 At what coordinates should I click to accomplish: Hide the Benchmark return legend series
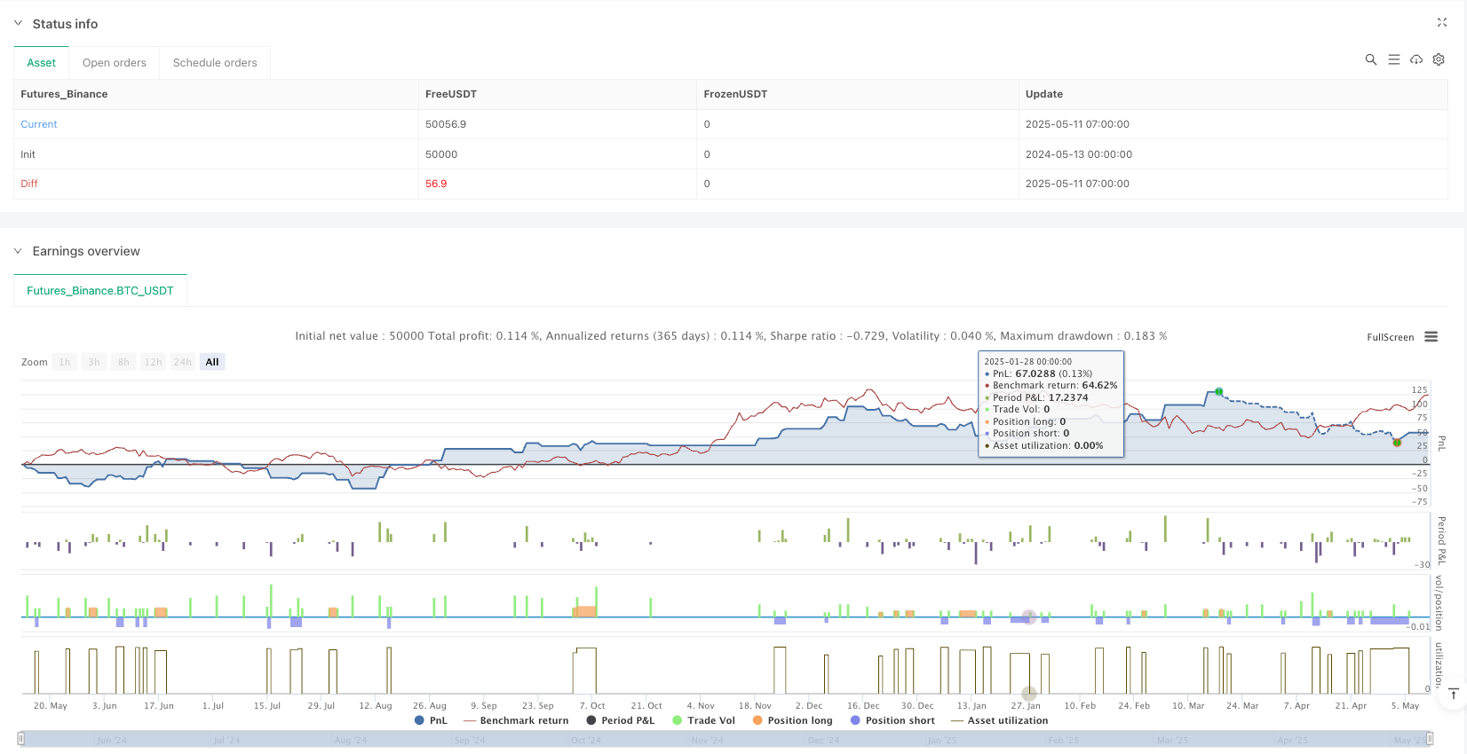click(516, 720)
